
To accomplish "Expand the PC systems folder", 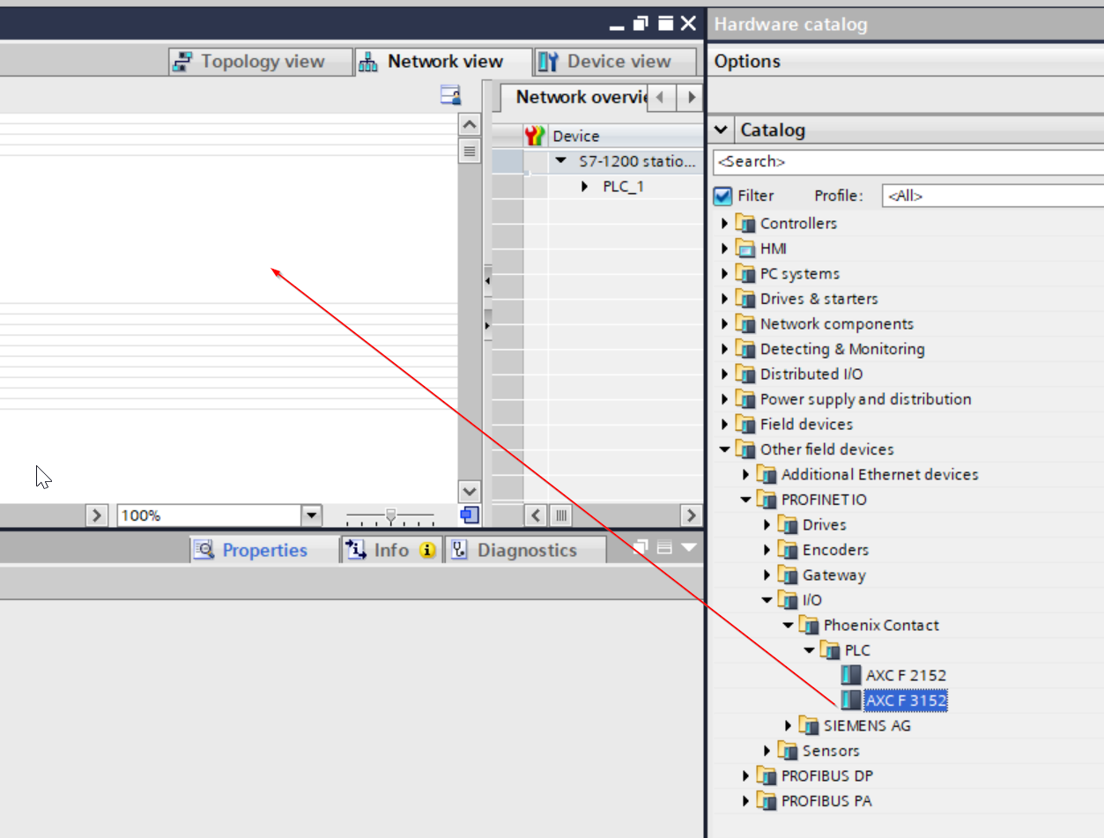I will pyautogui.click(x=725, y=273).
